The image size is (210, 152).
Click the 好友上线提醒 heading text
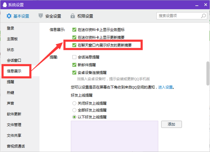coord(82,95)
